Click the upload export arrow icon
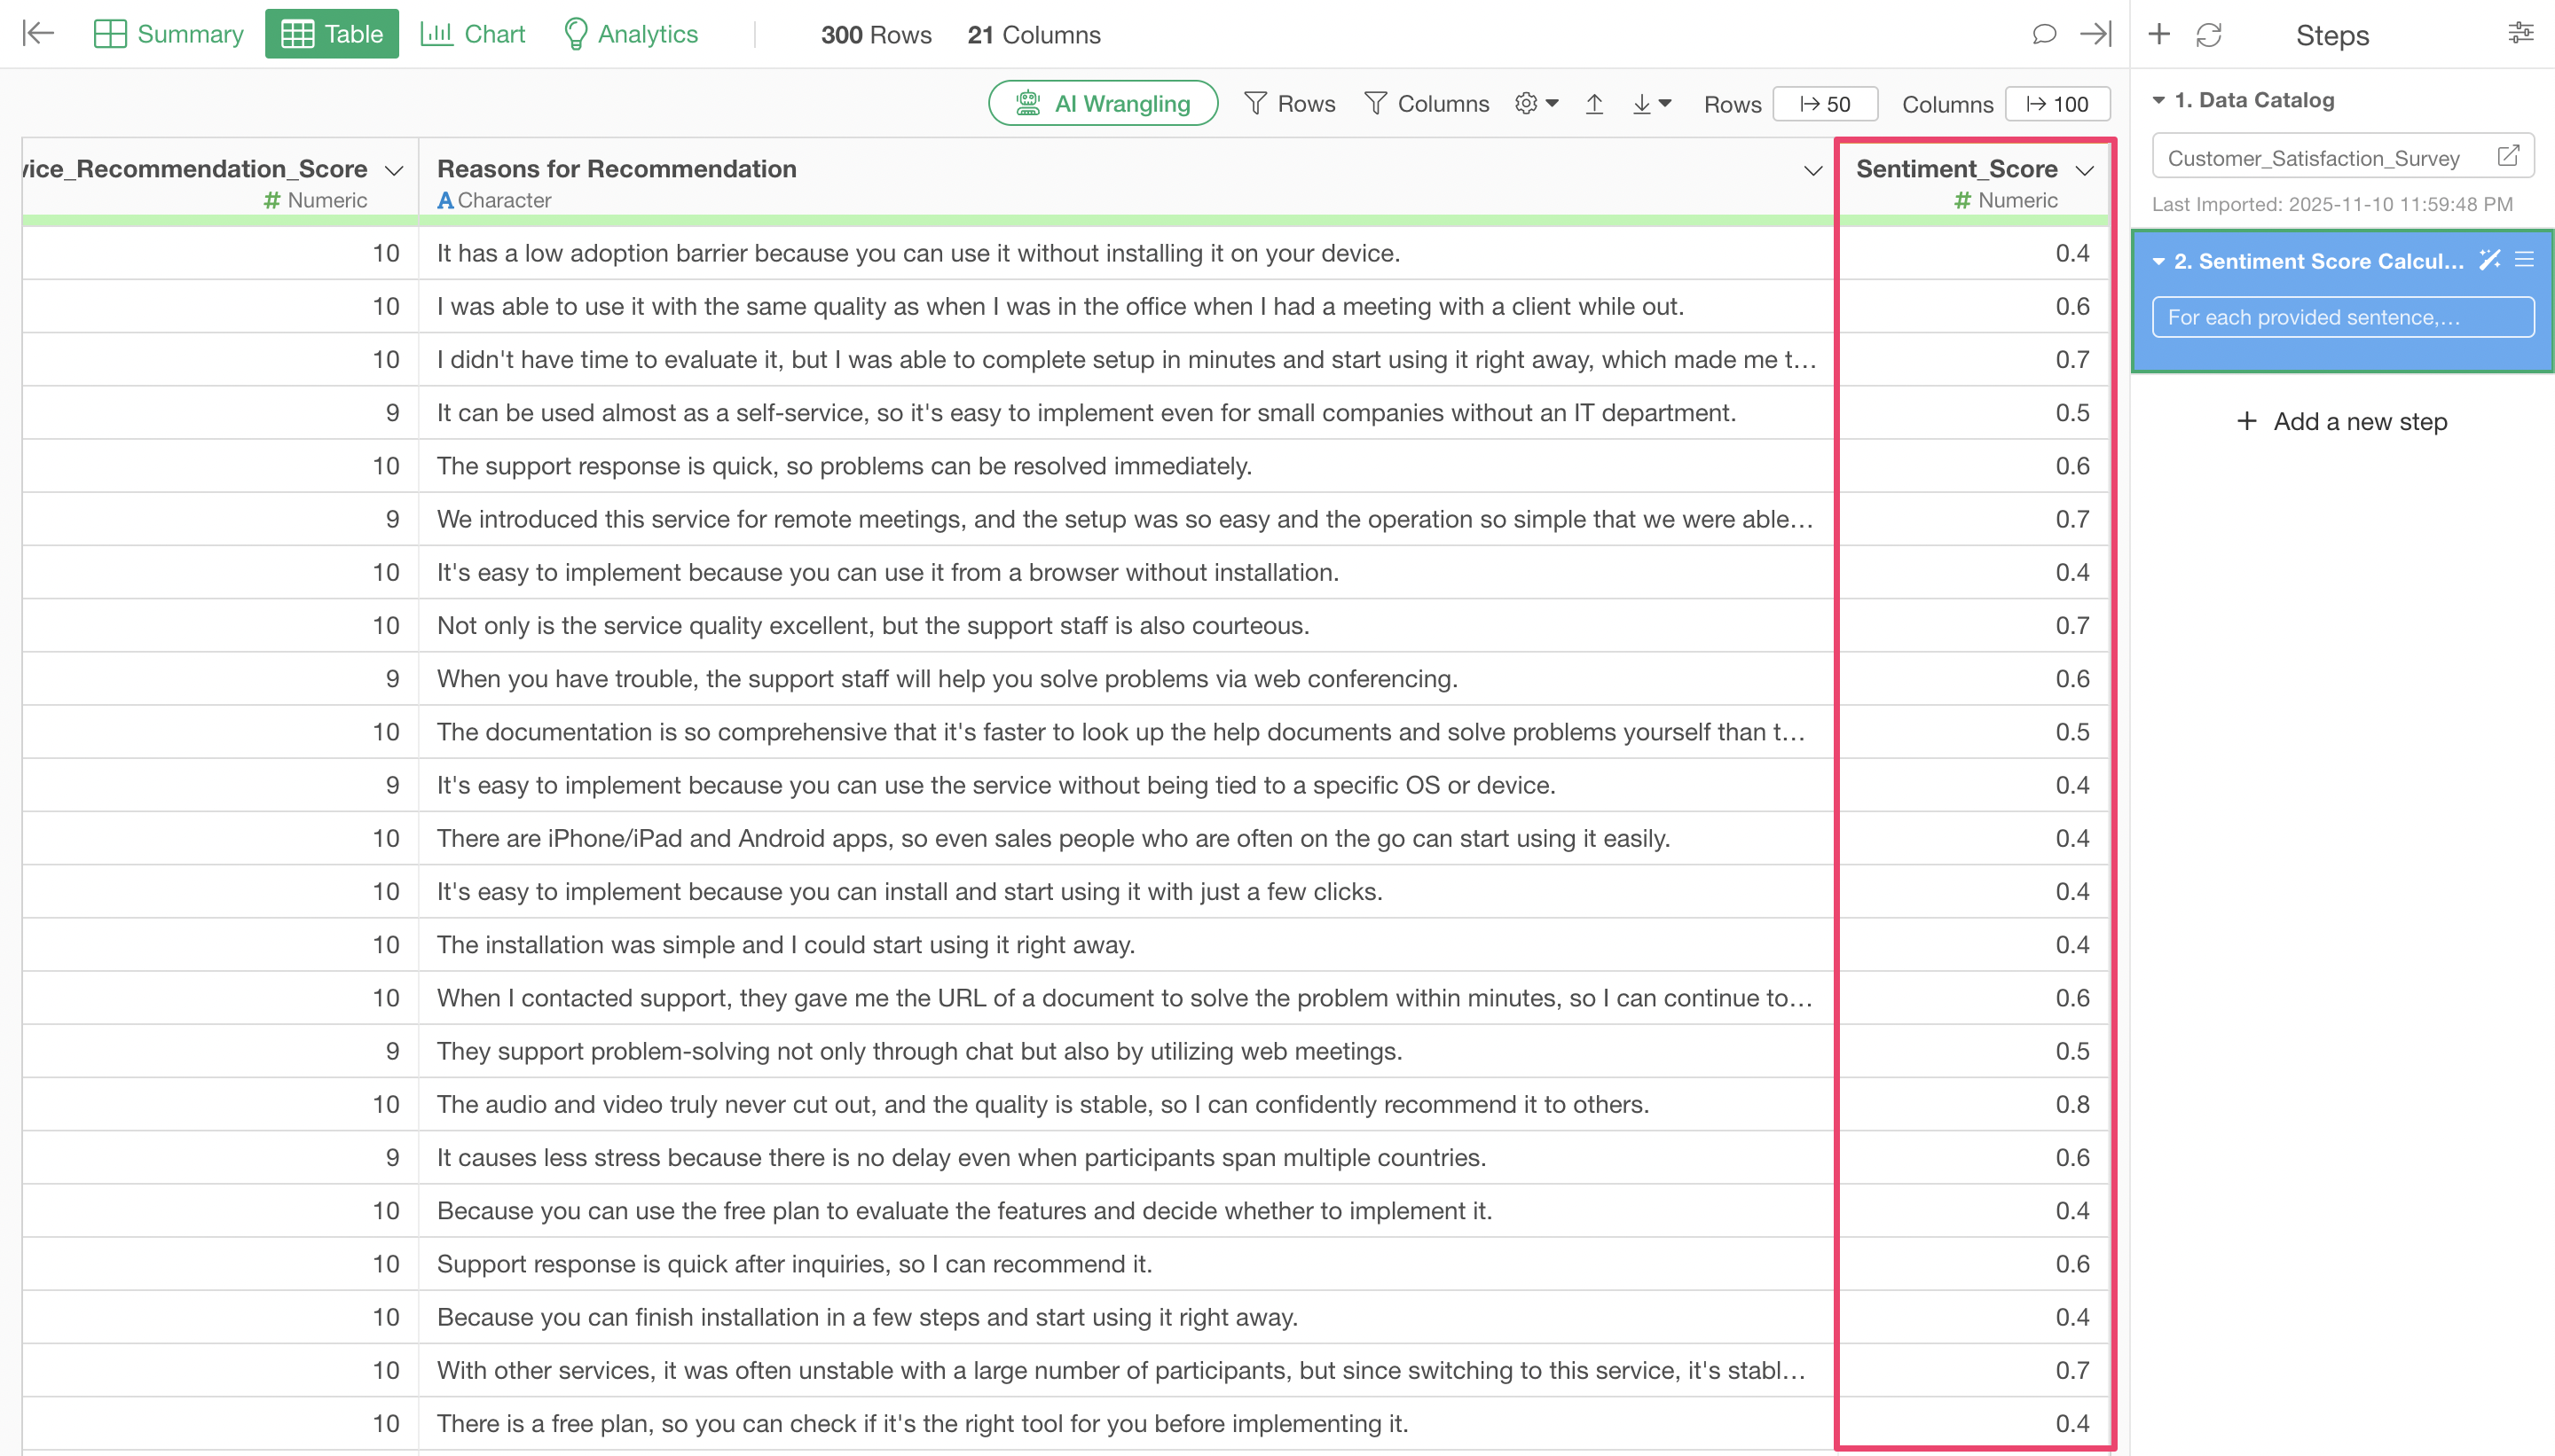Screen dimensions: 2555x1456 point(1594,104)
